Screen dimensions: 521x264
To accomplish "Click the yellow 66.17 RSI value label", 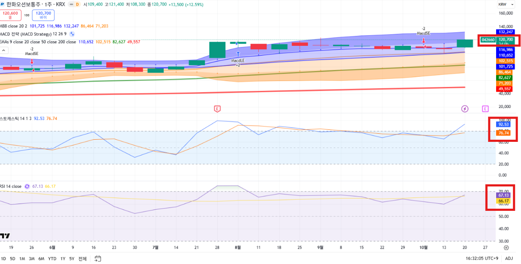I will click(x=503, y=201).
